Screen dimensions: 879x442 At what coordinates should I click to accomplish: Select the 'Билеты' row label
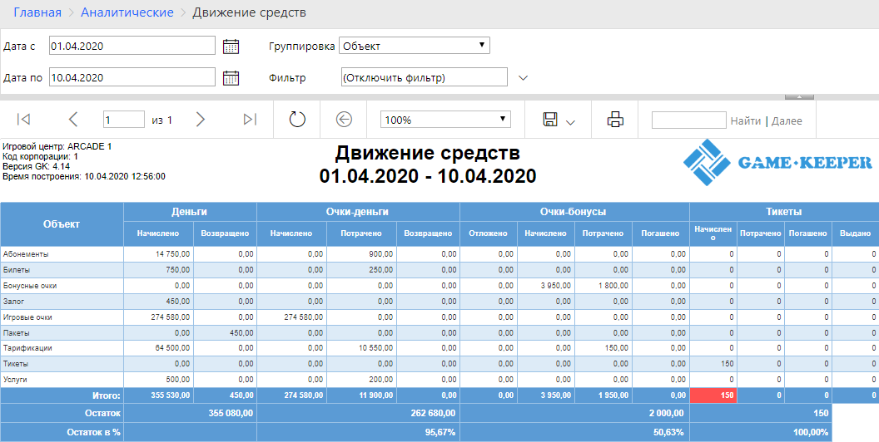(x=16, y=270)
